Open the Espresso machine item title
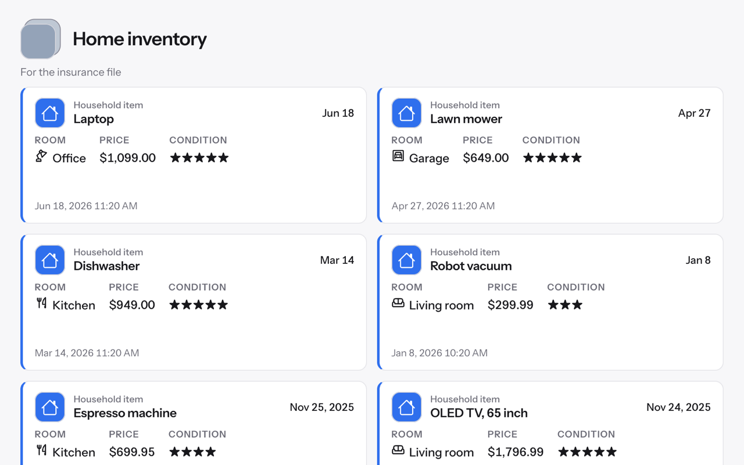Viewport: 744px width, 465px height. (x=125, y=413)
